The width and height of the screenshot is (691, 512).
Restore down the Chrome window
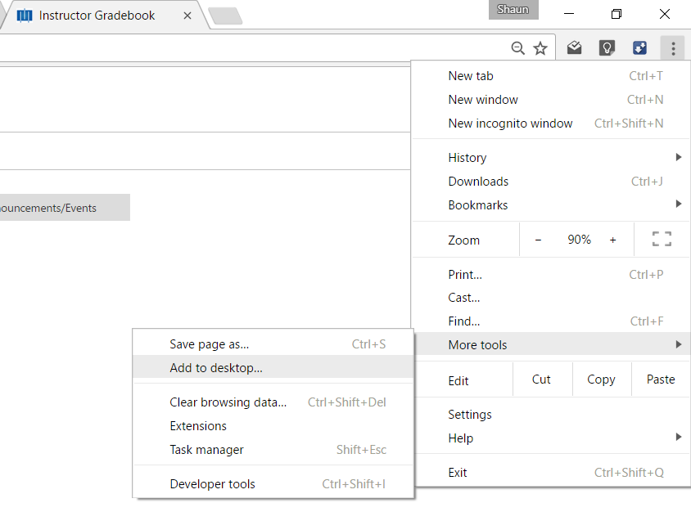[616, 14]
